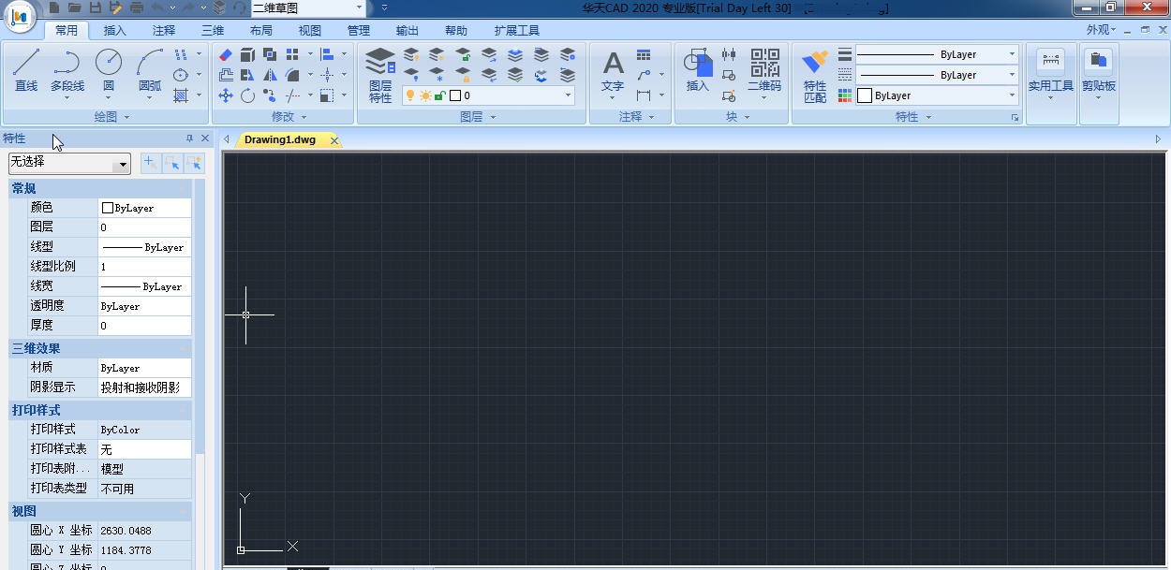The image size is (1171, 570).
Task: Open the 实用工具 utilities button
Action: click(x=1050, y=73)
